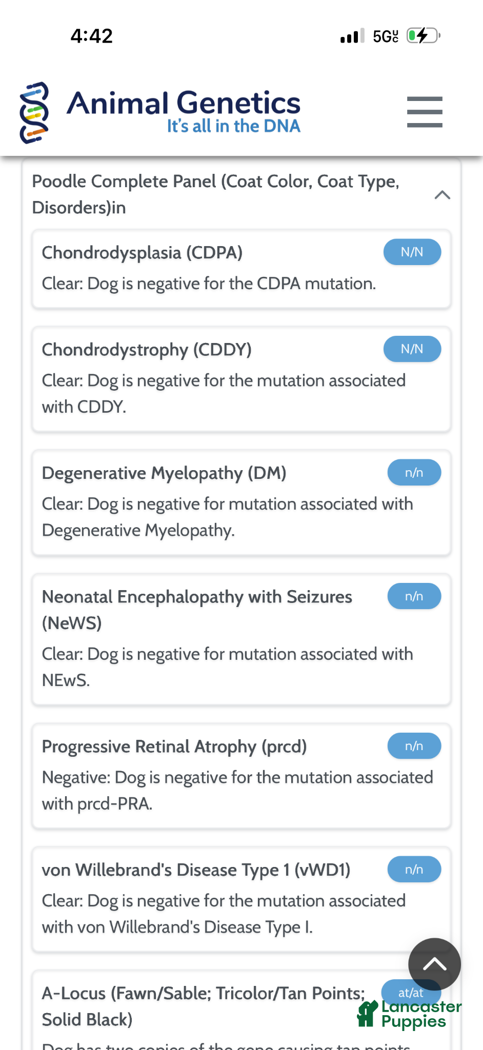Image resolution: width=483 pixels, height=1050 pixels.
Task: Tap the Lancaster Puppies watermark logo
Action: (x=409, y=1014)
